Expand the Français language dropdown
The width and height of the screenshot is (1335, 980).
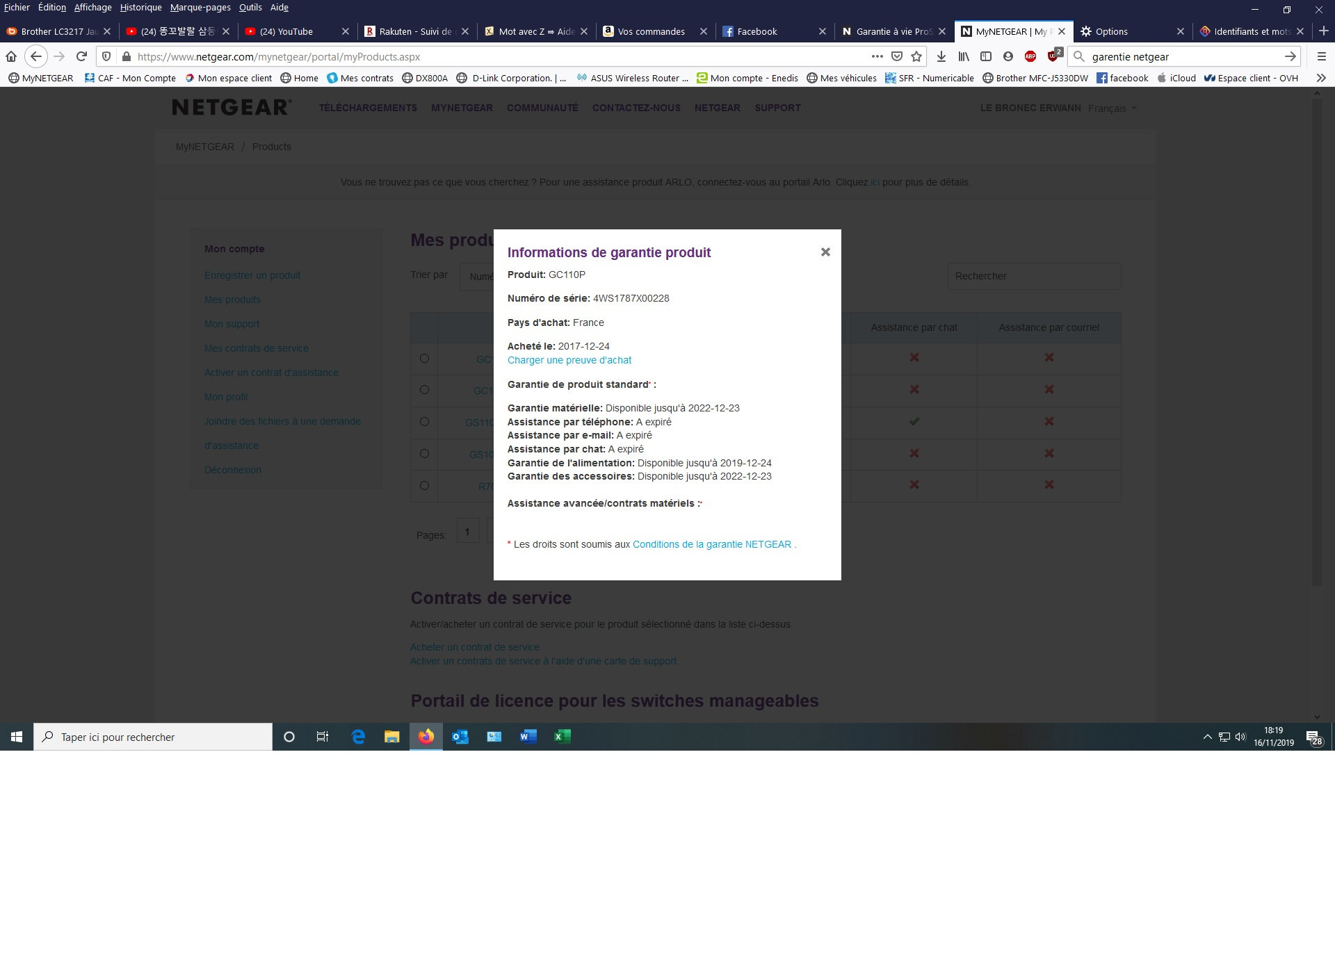point(1112,108)
